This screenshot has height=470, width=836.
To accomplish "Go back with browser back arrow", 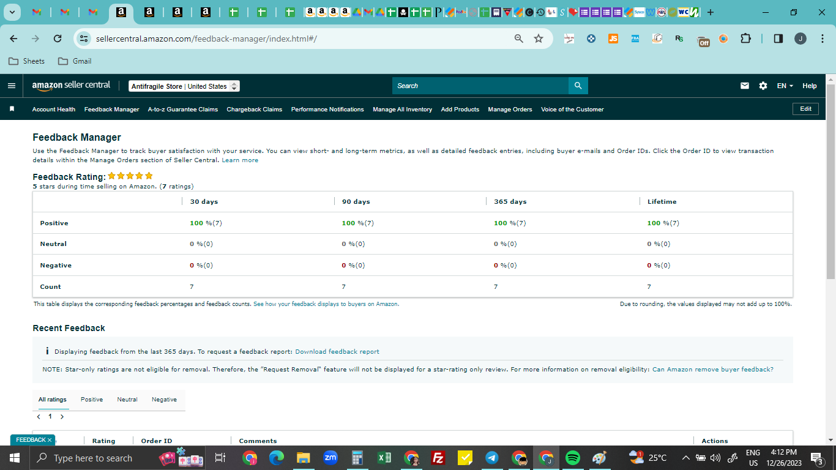I will pos(13,39).
